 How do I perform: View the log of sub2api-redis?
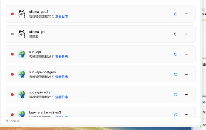click(62, 97)
